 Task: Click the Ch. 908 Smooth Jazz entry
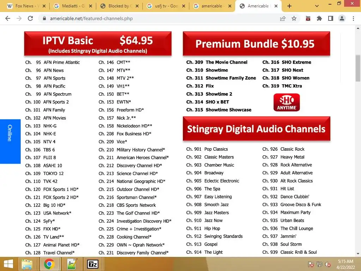tap(207, 205)
